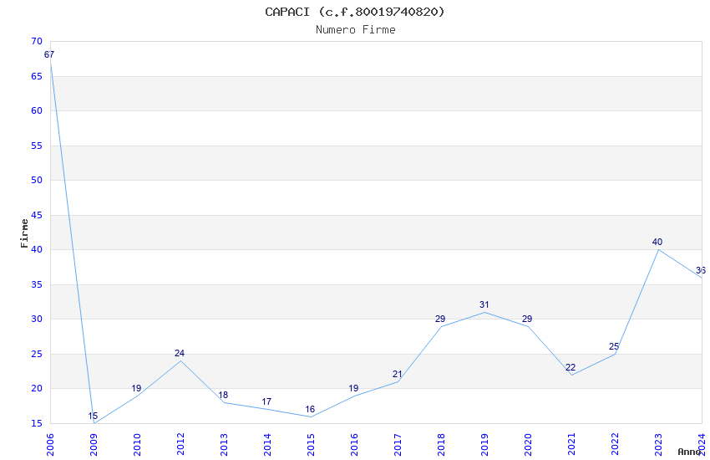Select year 2015 on the x-axis
This screenshot has height=460, width=710.
coord(311,444)
